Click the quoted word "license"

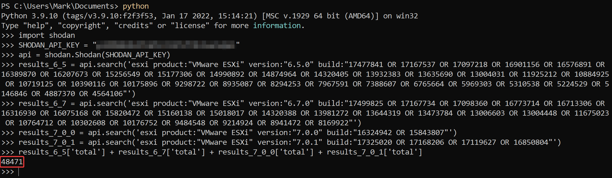(x=190, y=26)
